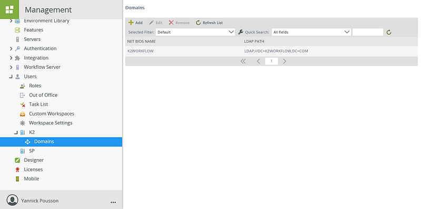
Task: Go to the next page
Action: (285, 61)
